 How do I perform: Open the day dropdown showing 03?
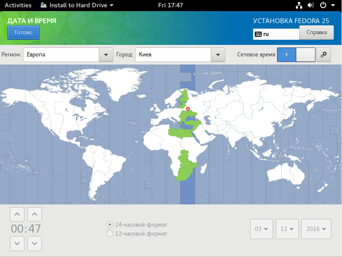262,229
